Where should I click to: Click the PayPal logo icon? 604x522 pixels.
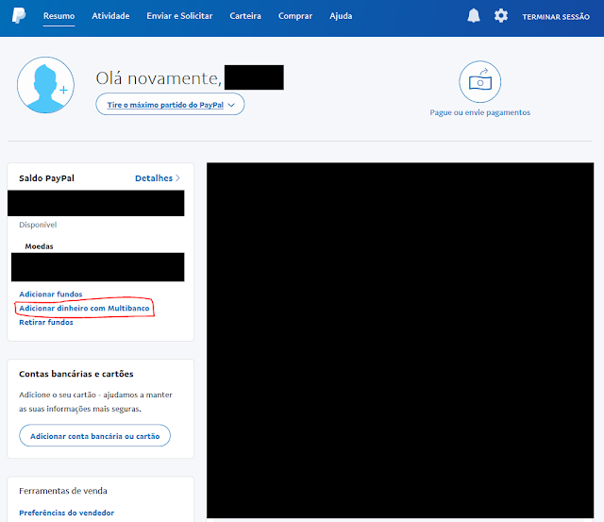(19, 16)
